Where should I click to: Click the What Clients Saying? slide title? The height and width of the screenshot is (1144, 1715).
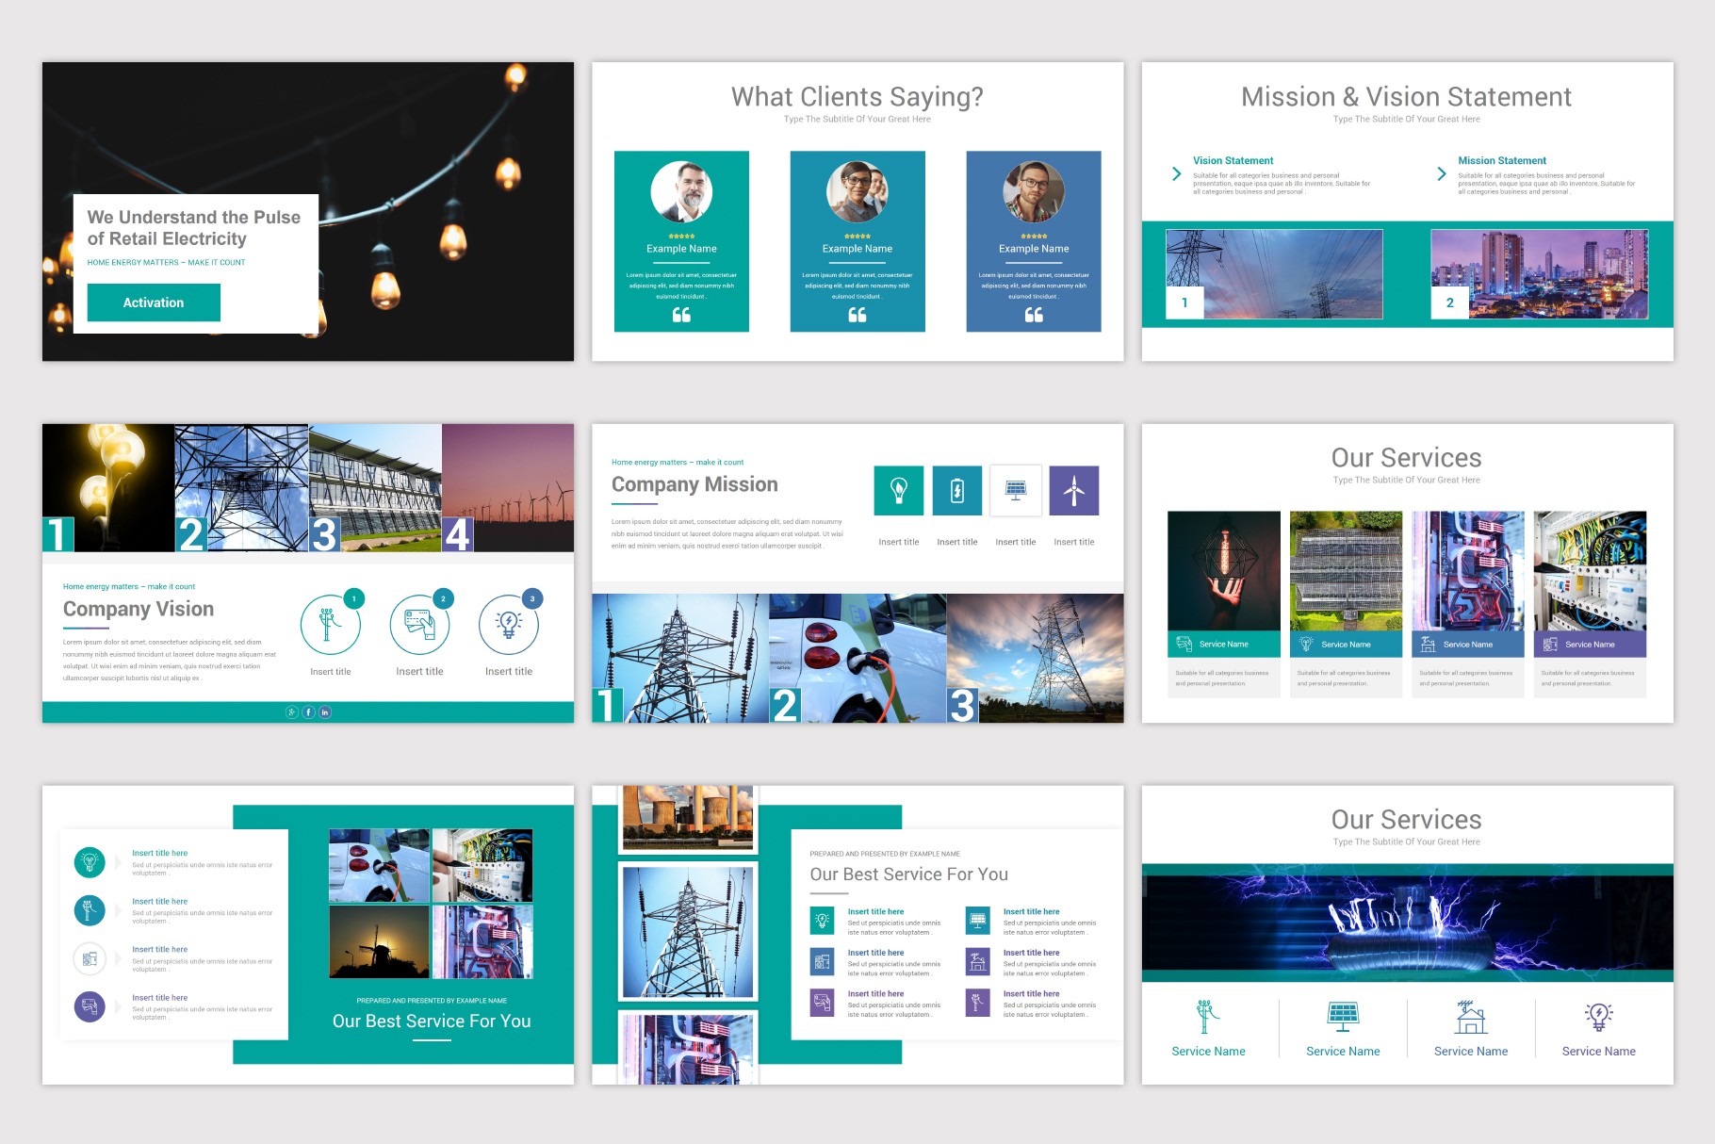[857, 97]
